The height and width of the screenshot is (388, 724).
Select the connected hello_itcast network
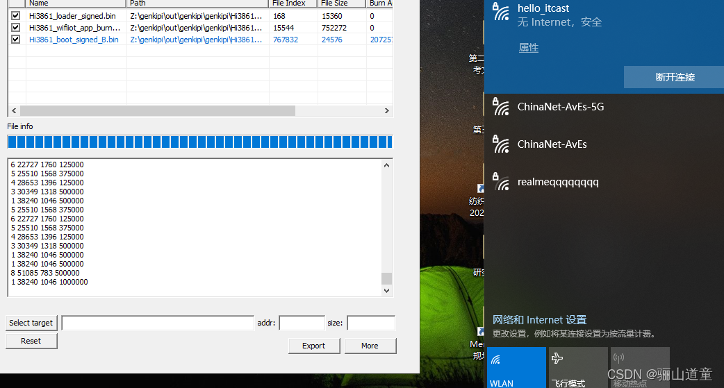pyautogui.click(x=604, y=46)
